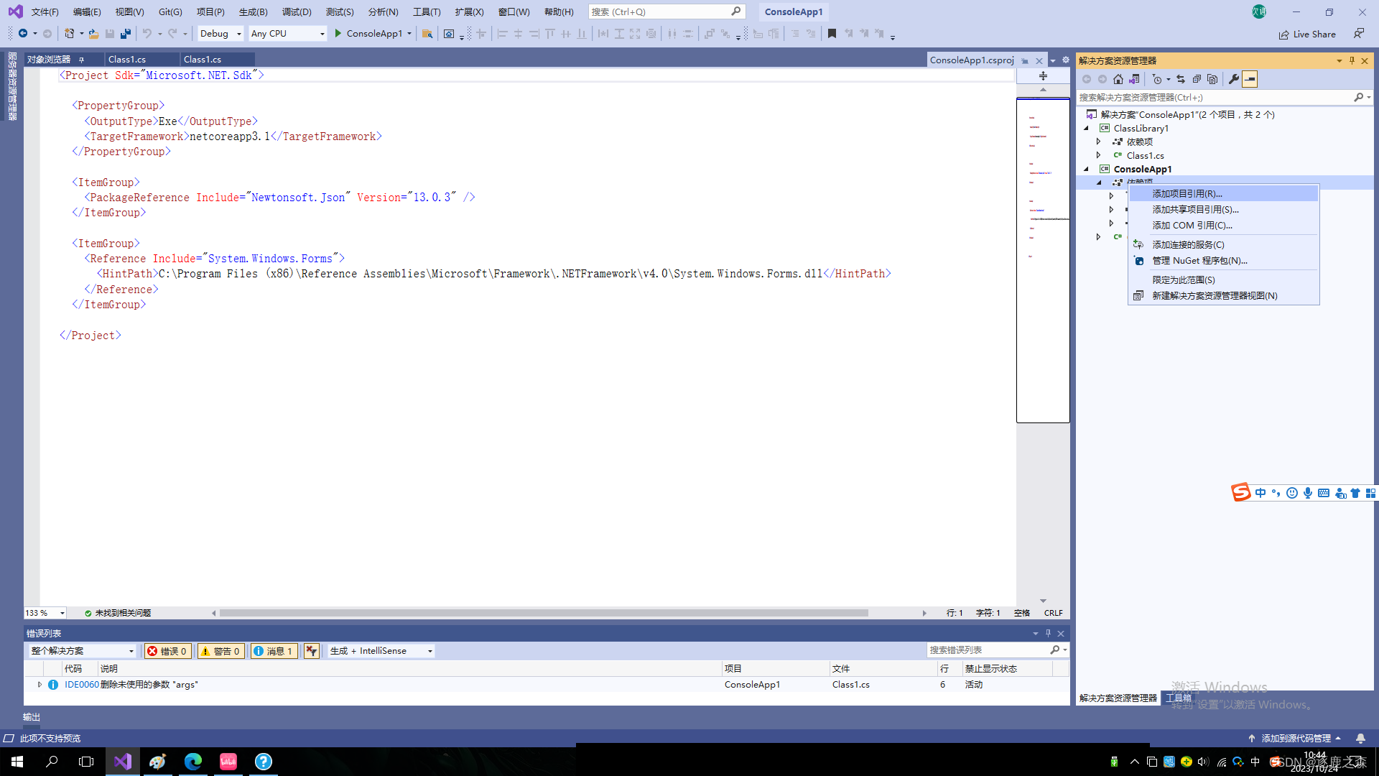Screen dimensions: 1379x776
Task: Expand Class1.cs under ClassLibrary1
Action: 1098,156
